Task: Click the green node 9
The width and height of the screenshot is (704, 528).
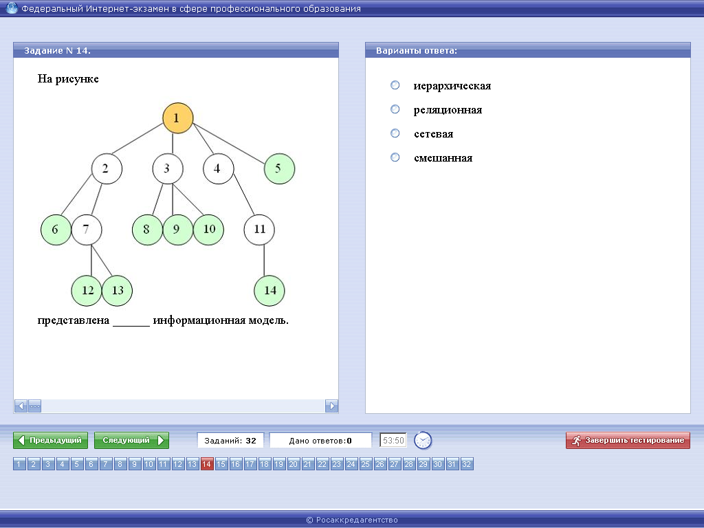Action: [x=177, y=230]
